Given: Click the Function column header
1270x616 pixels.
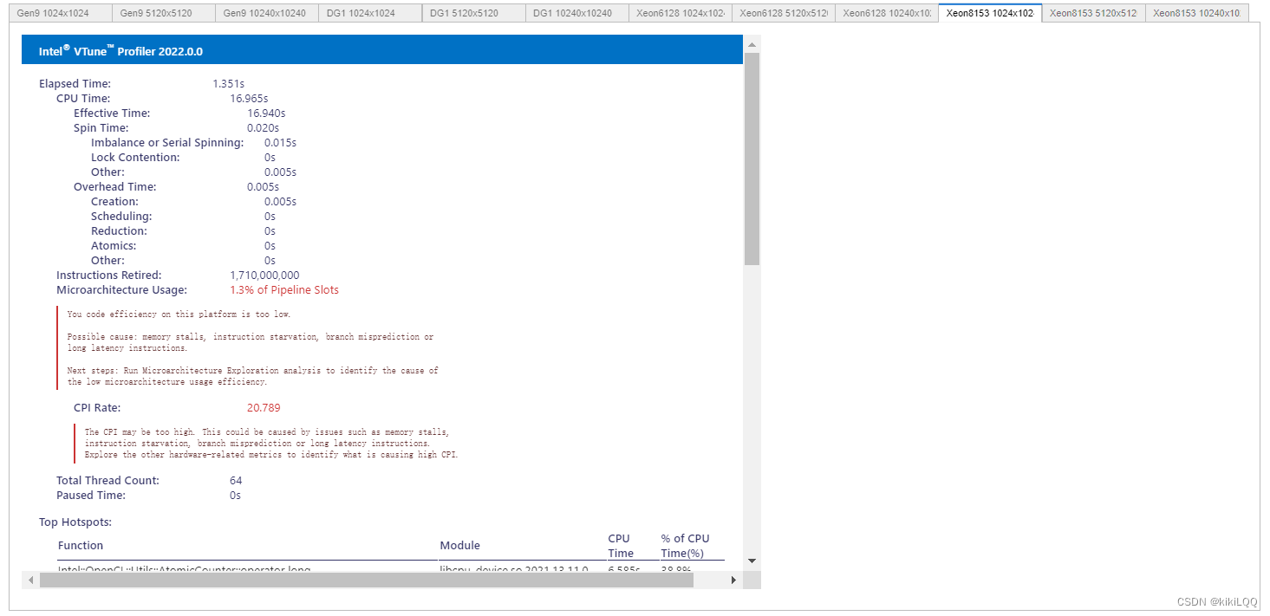Looking at the screenshot, I should (x=81, y=546).
